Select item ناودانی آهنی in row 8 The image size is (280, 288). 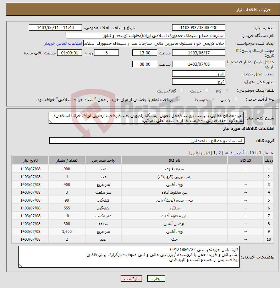click(174, 224)
